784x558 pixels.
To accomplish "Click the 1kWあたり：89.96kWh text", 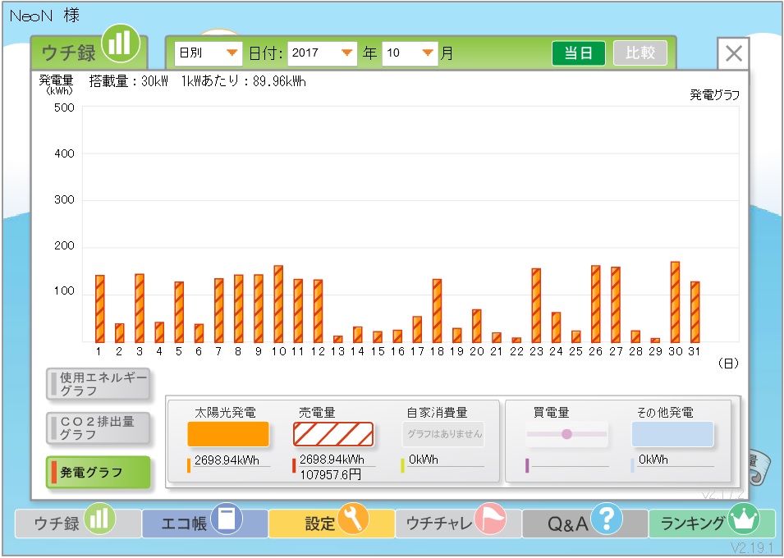I will point(244,81).
